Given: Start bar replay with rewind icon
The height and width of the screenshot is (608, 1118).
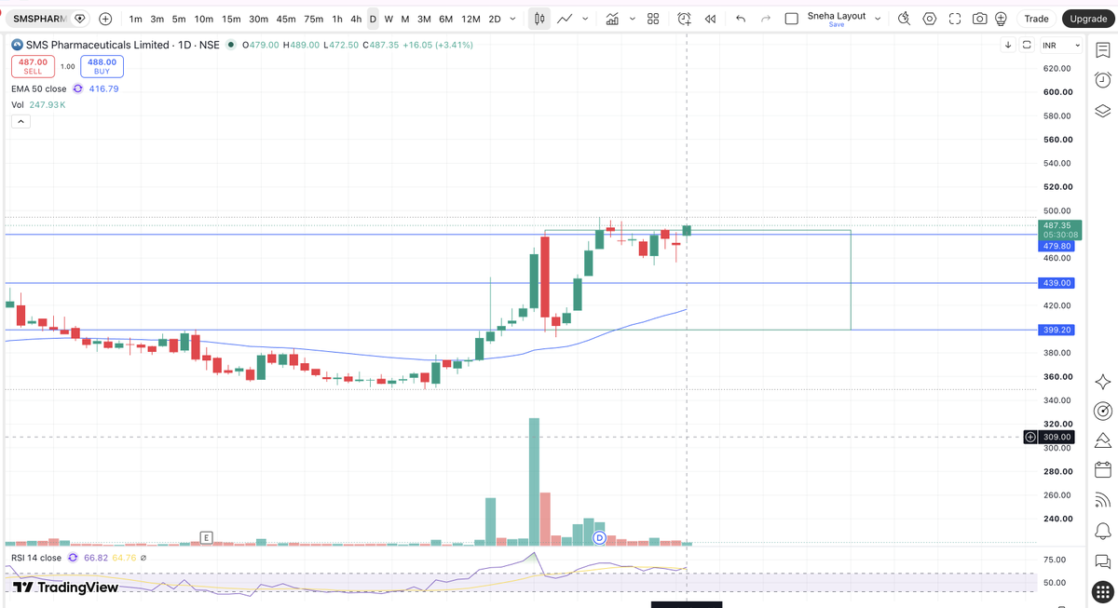Looking at the screenshot, I should pyautogui.click(x=710, y=19).
